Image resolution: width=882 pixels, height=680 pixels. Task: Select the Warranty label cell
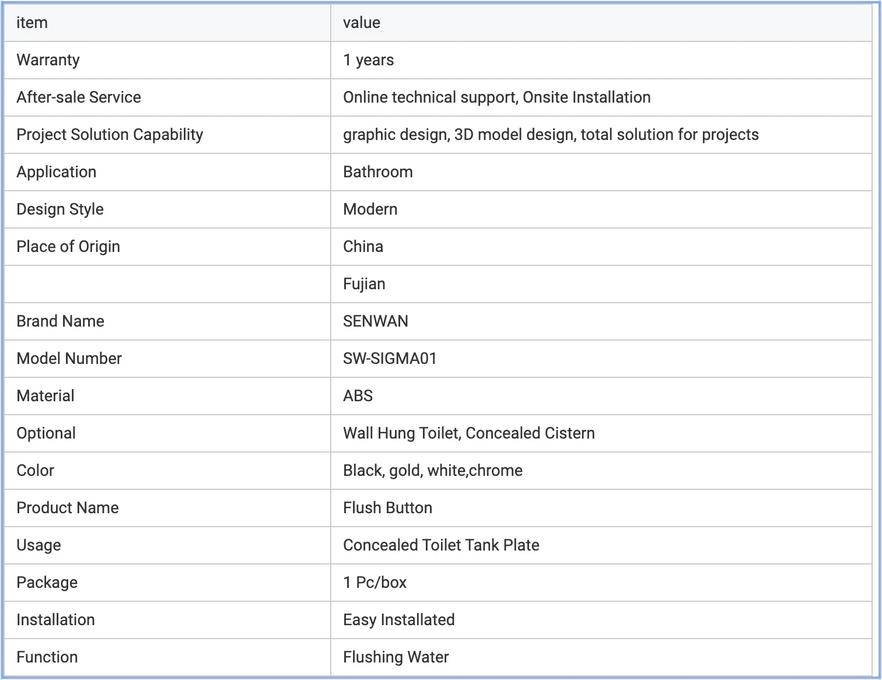coord(48,60)
